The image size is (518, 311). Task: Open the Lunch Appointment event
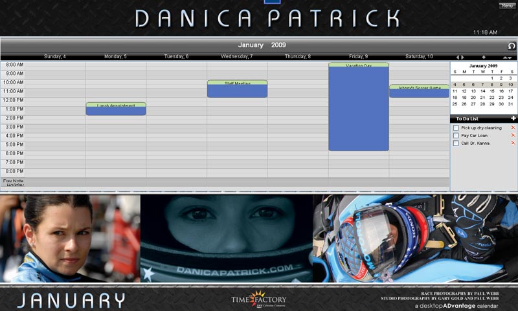point(116,109)
